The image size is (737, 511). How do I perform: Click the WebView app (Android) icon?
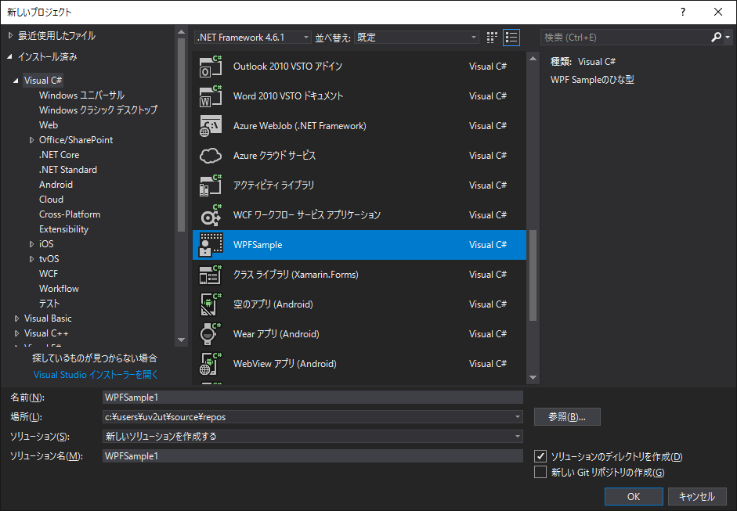(x=210, y=364)
